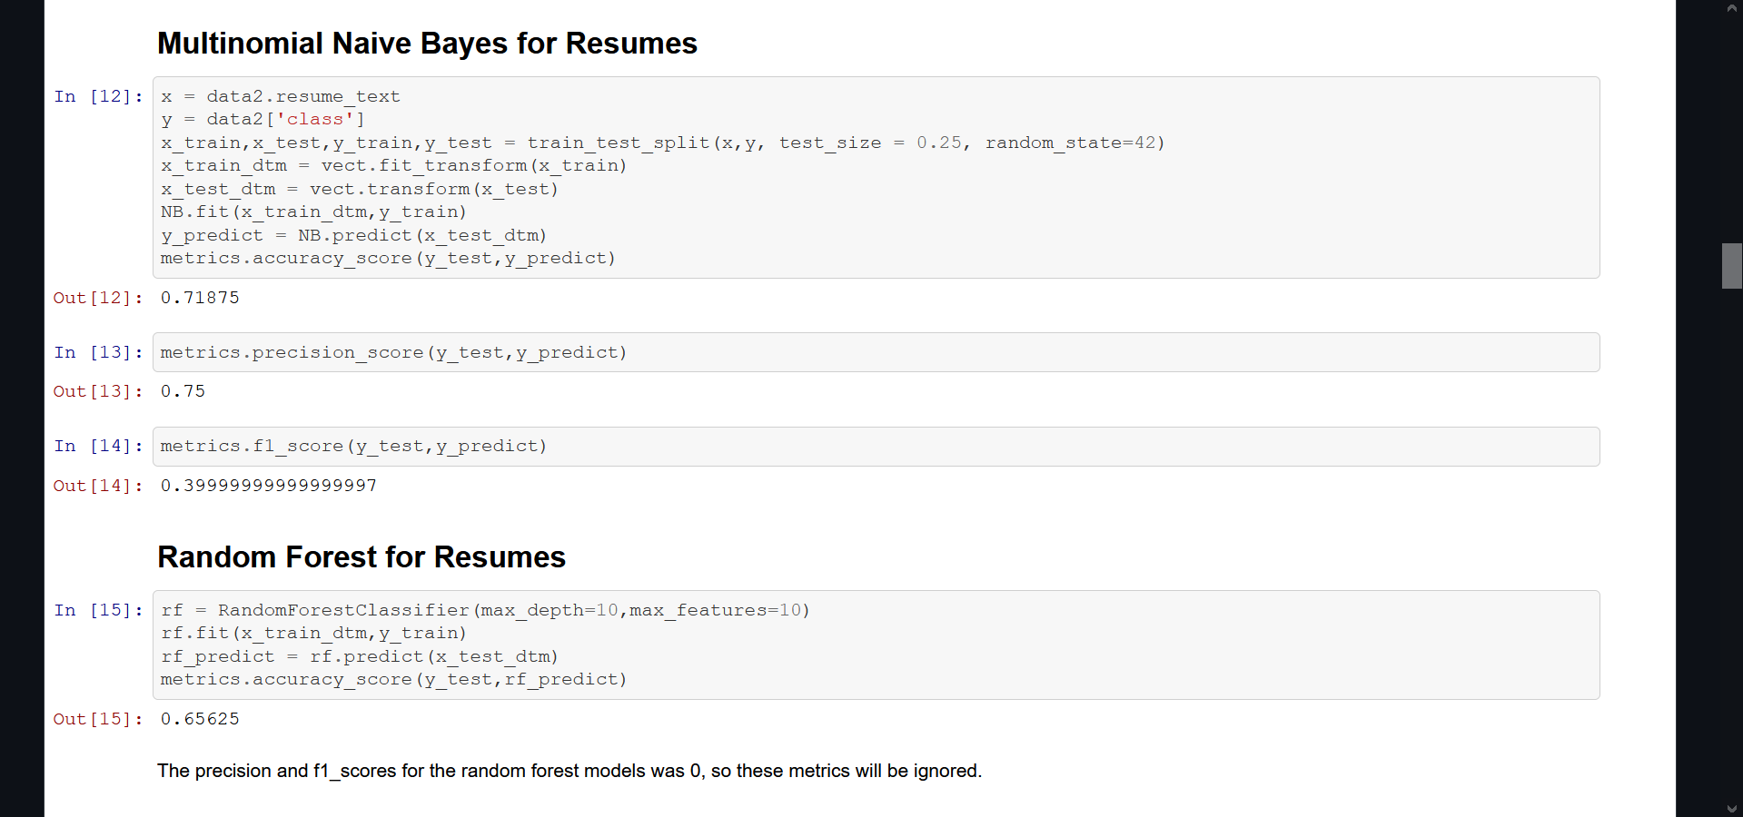Click the In [13] prompt label
The image size is (1743, 817).
point(98,352)
